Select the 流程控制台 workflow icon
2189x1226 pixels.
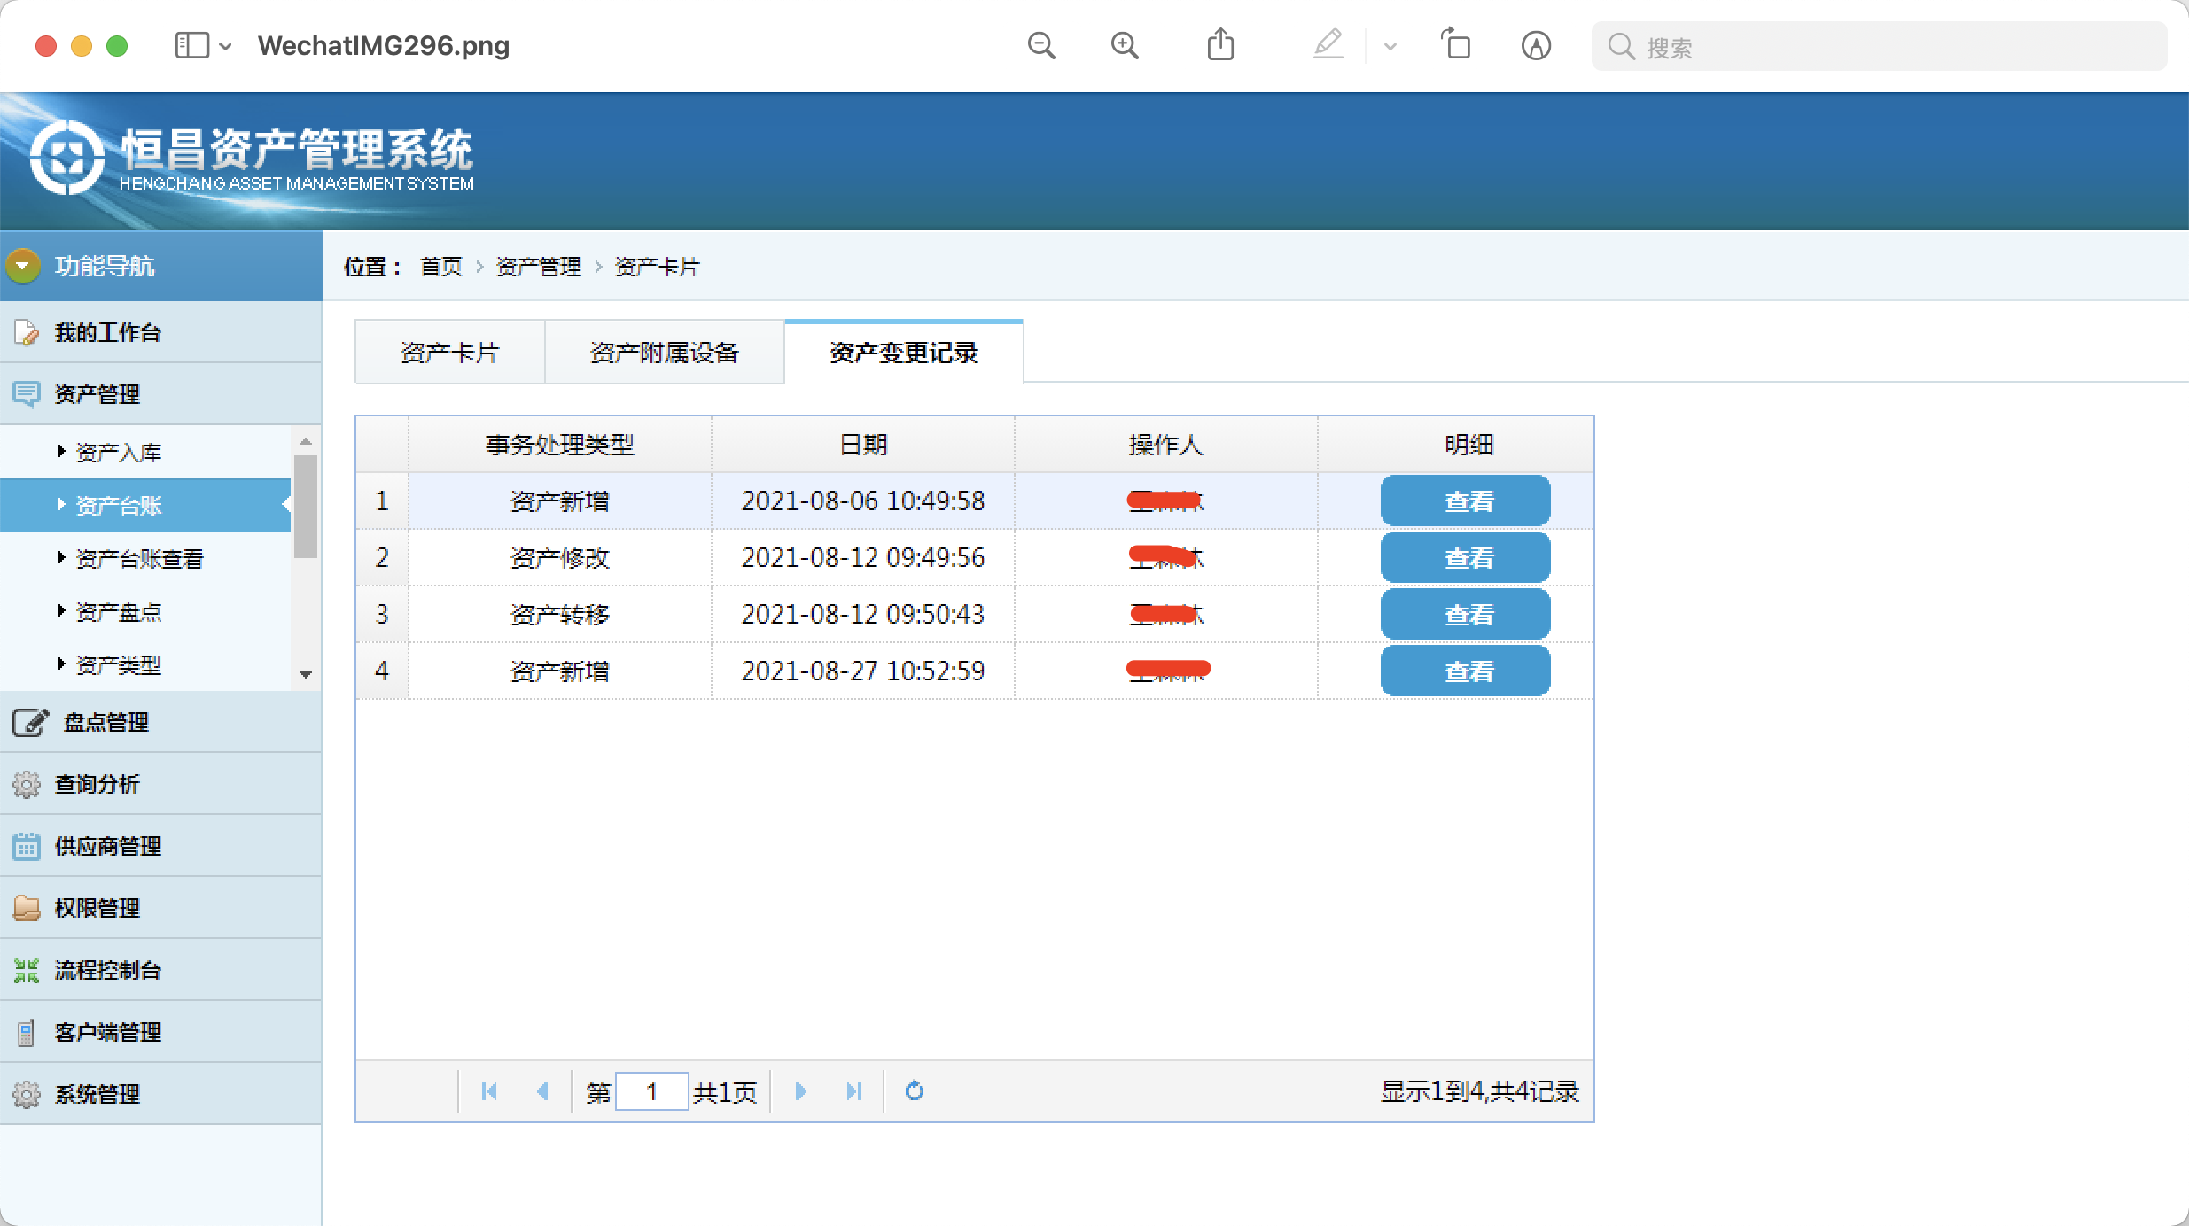click(27, 969)
